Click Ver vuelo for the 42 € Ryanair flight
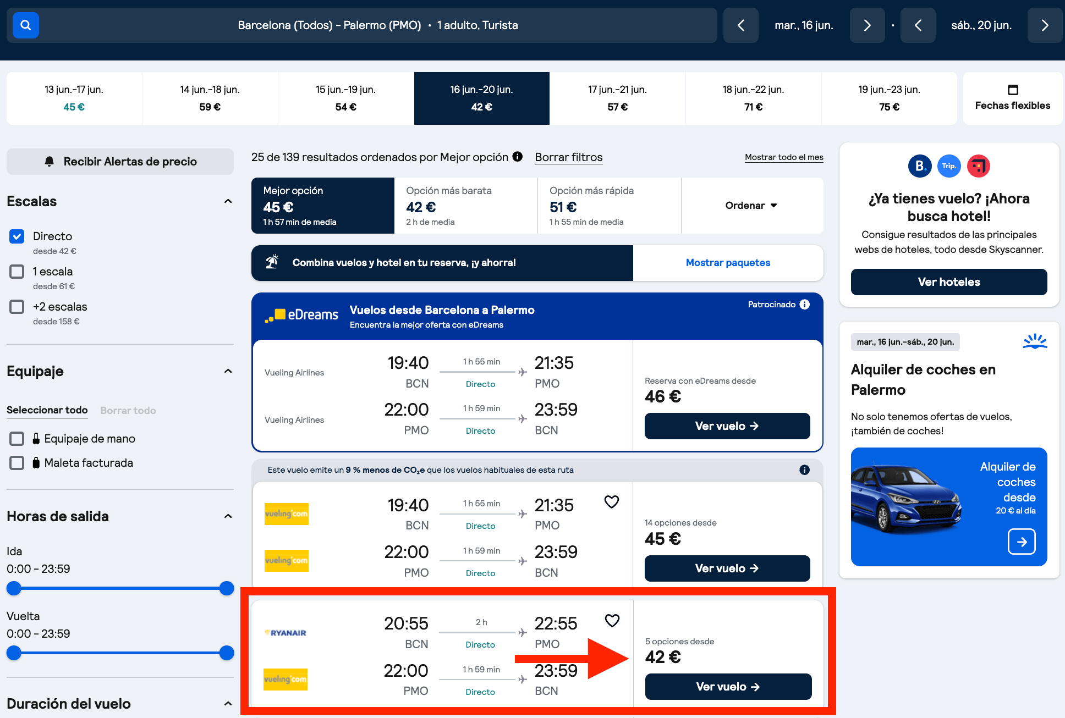1065x718 pixels. (728, 687)
